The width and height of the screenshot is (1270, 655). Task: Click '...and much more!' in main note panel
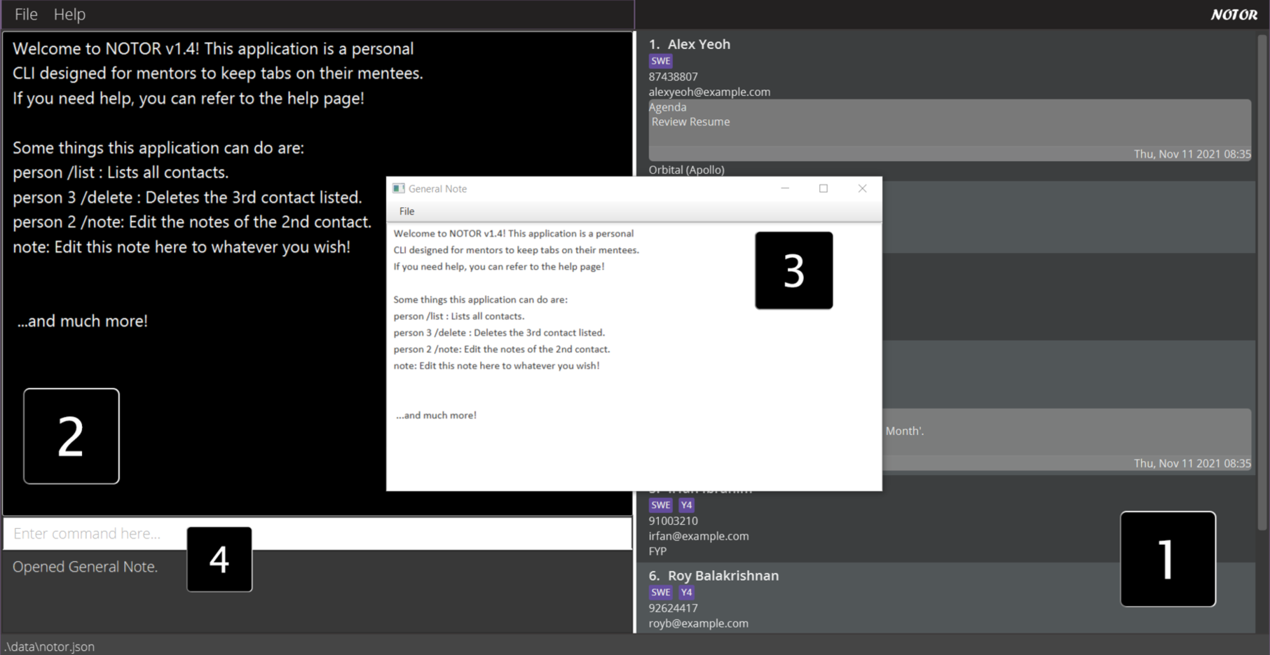pos(82,321)
